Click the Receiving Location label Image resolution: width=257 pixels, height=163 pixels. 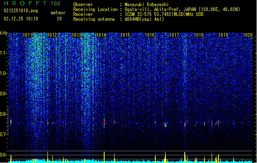95,9
